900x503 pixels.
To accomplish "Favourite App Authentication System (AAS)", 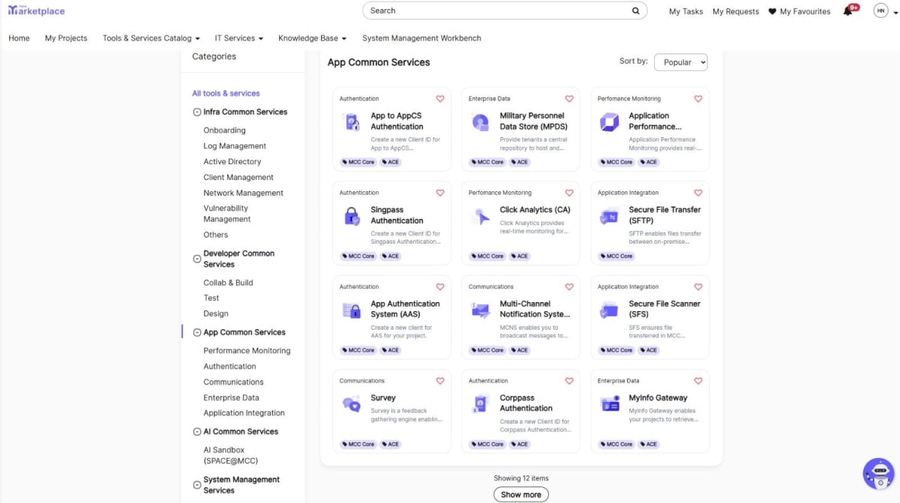I will pos(440,287).
